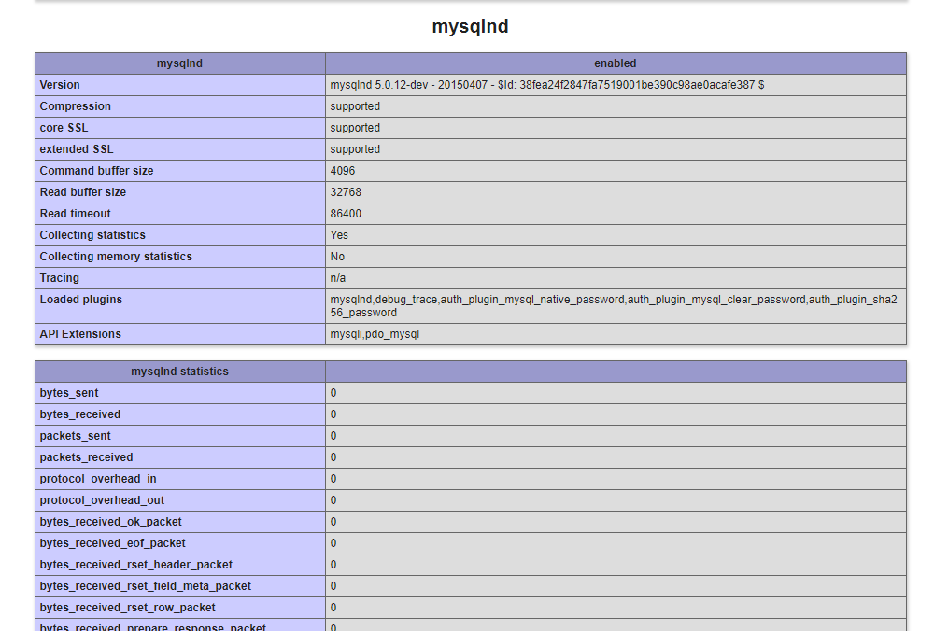This screenshot has width=934, height=631.
Task: Click the mysqlnd section heading
Action: [x=470, y=27]
